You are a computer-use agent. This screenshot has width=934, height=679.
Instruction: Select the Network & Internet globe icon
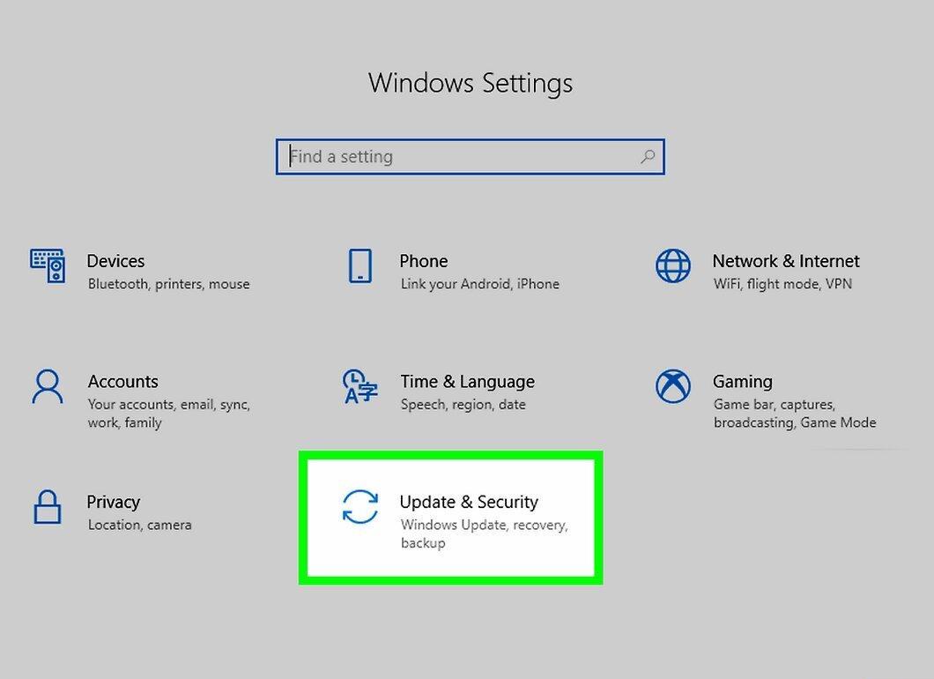(x=673, y=266)
